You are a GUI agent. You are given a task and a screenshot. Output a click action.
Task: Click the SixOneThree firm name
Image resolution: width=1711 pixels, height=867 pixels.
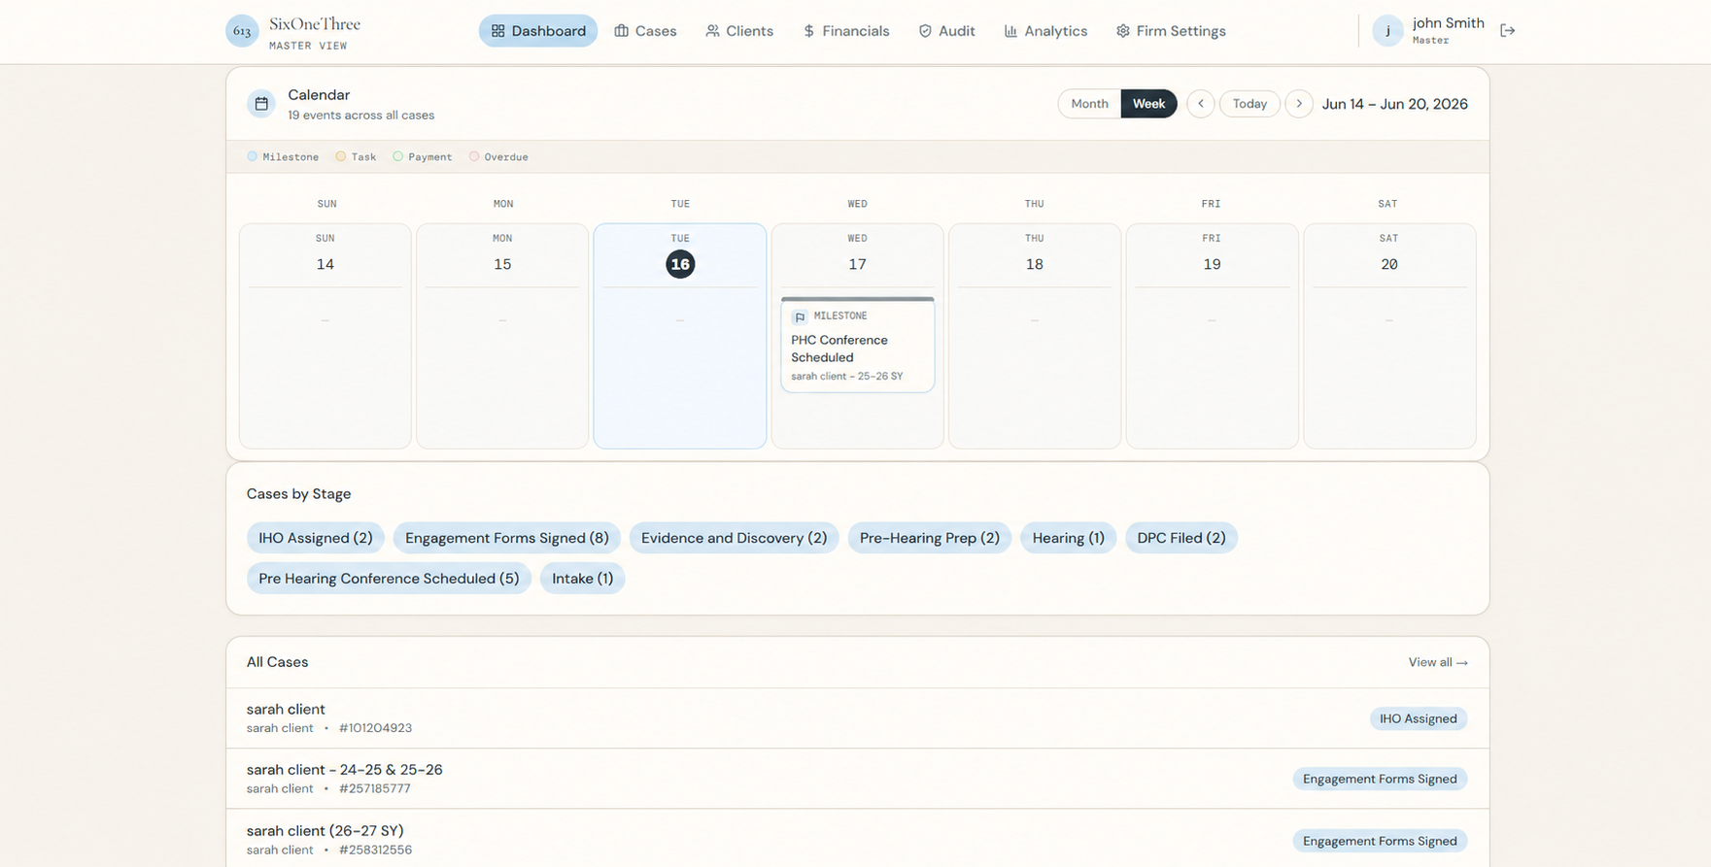point(315,24)
